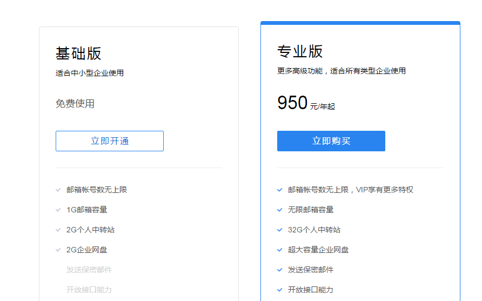Click checkmark next to 2G企业网盘
Viewport: 482px width, 301px height.
tap(58, 250)
